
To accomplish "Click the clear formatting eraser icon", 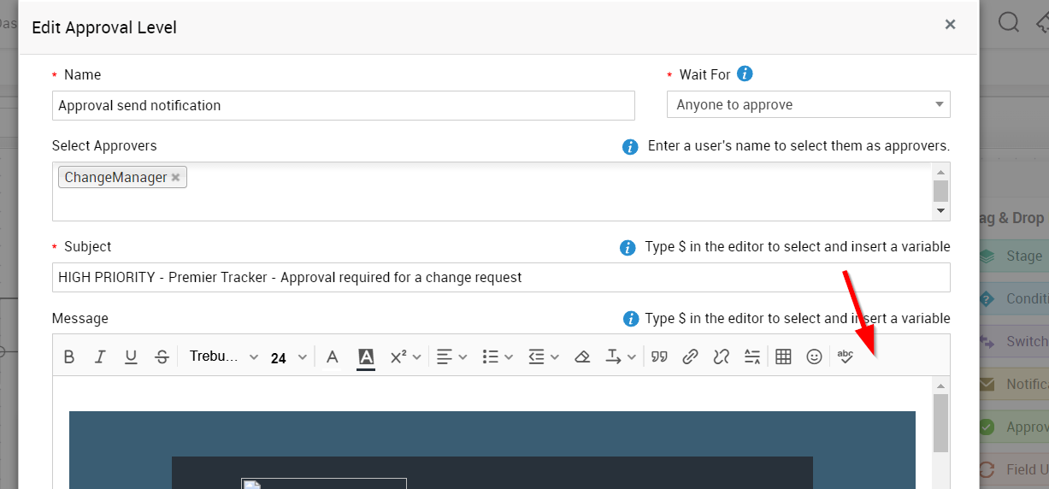I will click(x=582, y=356).
